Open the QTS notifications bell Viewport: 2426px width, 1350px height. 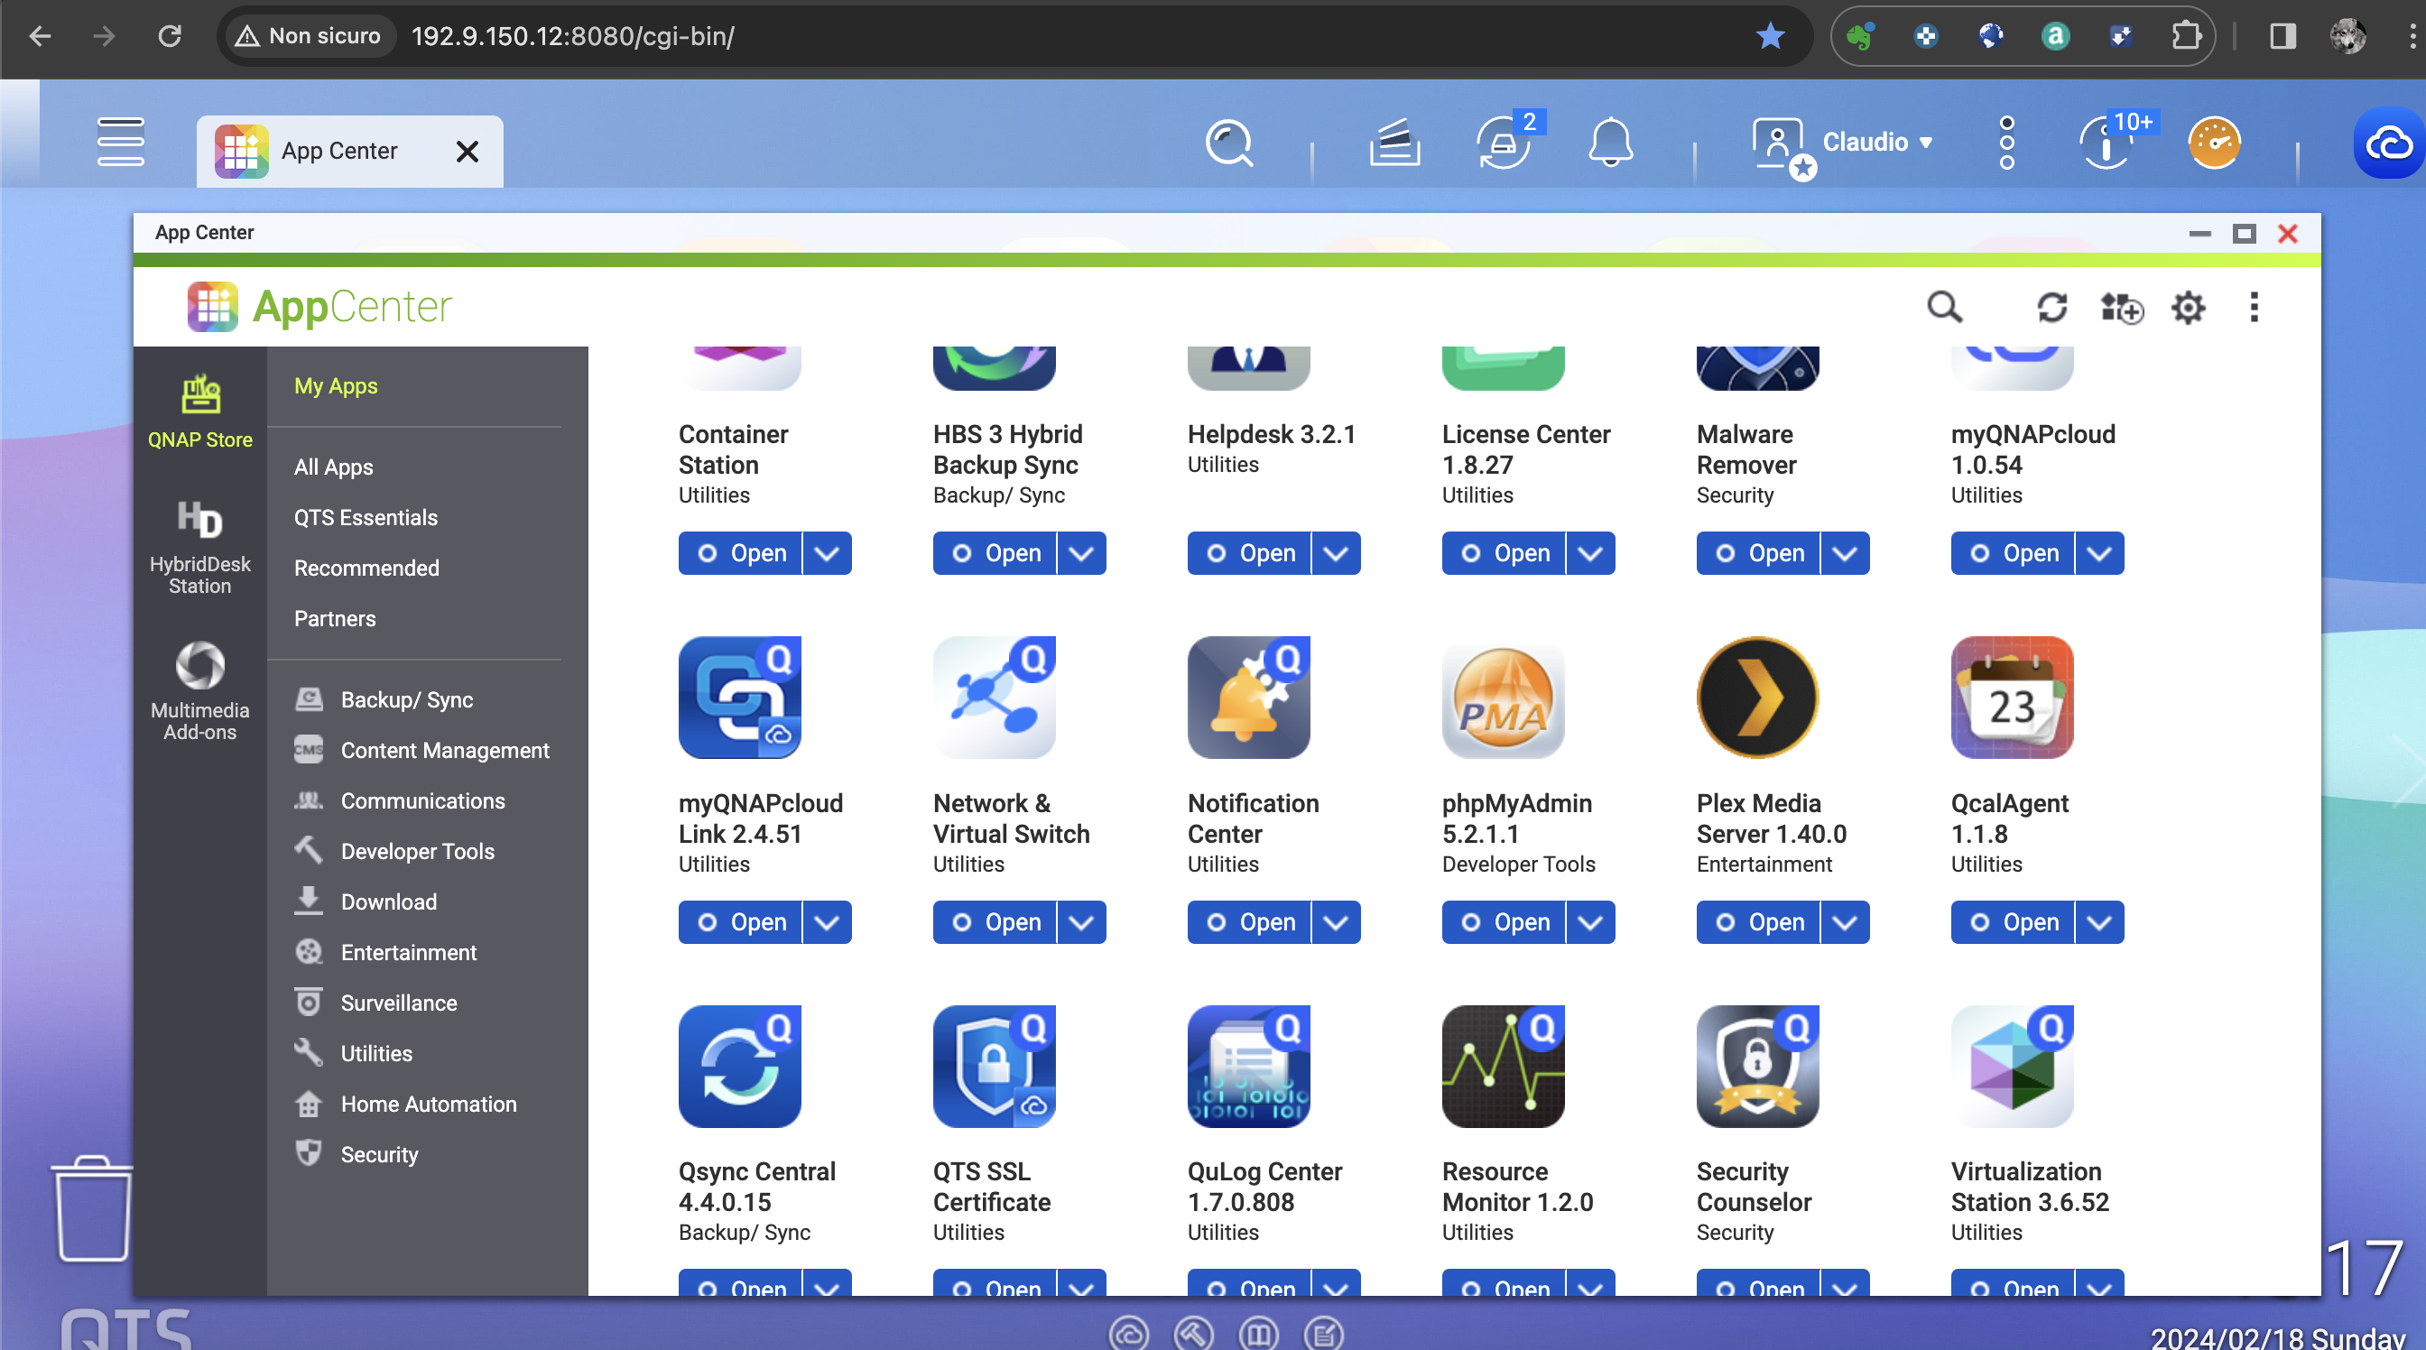point(1610,143)
